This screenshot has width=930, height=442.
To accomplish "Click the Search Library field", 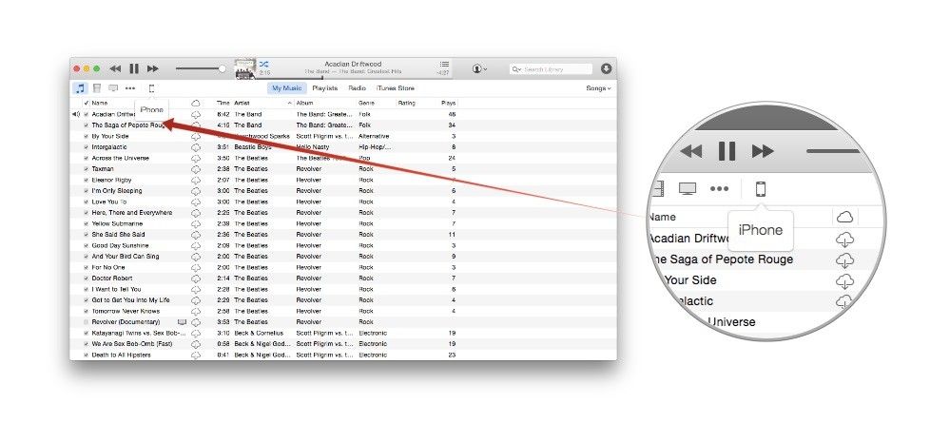I will coord(554,69).
